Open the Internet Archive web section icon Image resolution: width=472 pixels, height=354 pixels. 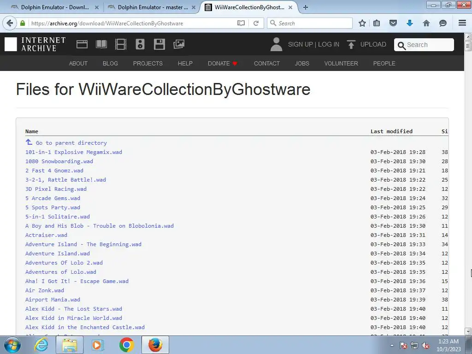click(x=82, y=44)
